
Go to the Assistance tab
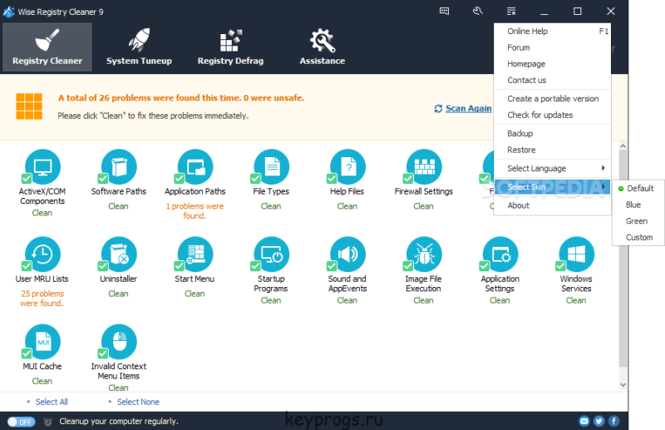tap(322, 47)
